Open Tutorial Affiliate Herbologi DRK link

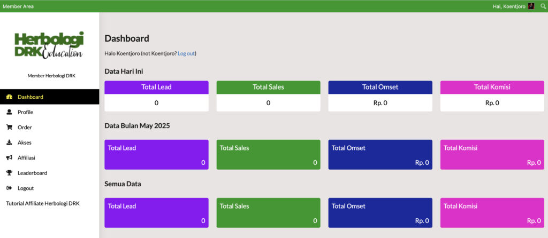pos(43,203)
